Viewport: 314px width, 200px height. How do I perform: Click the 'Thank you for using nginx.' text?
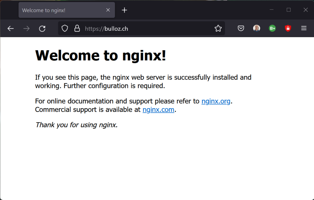click(x=76, y=125)
